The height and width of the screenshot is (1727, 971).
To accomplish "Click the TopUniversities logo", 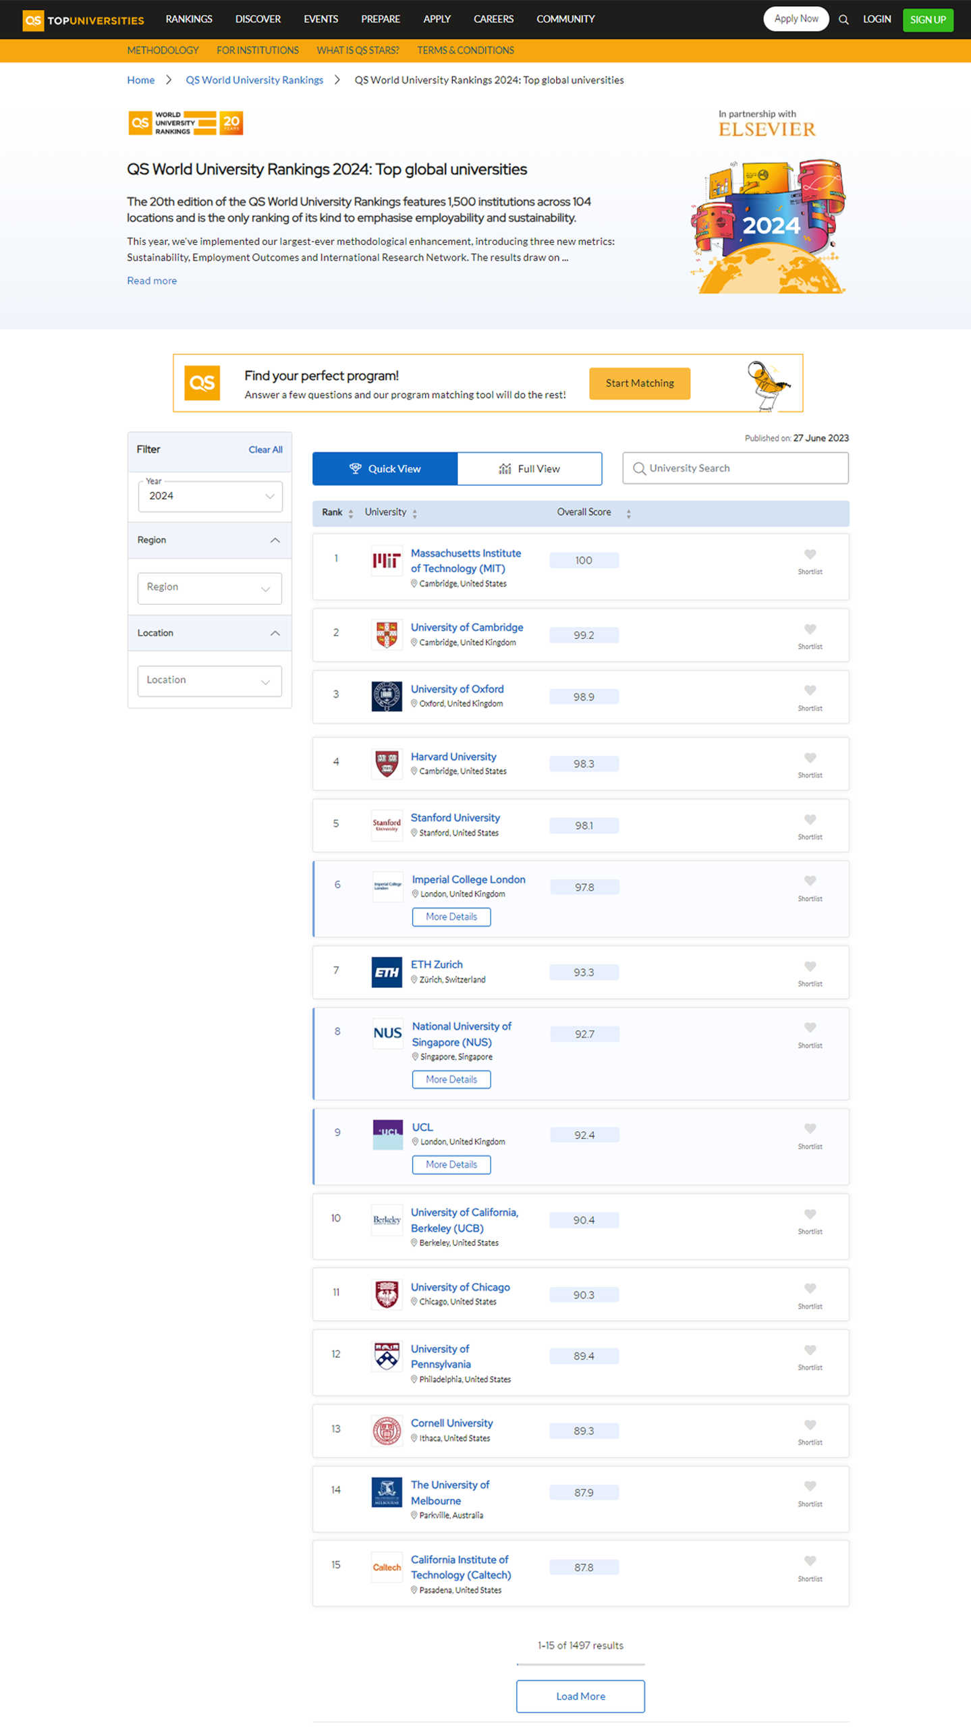I will (83, 20).
